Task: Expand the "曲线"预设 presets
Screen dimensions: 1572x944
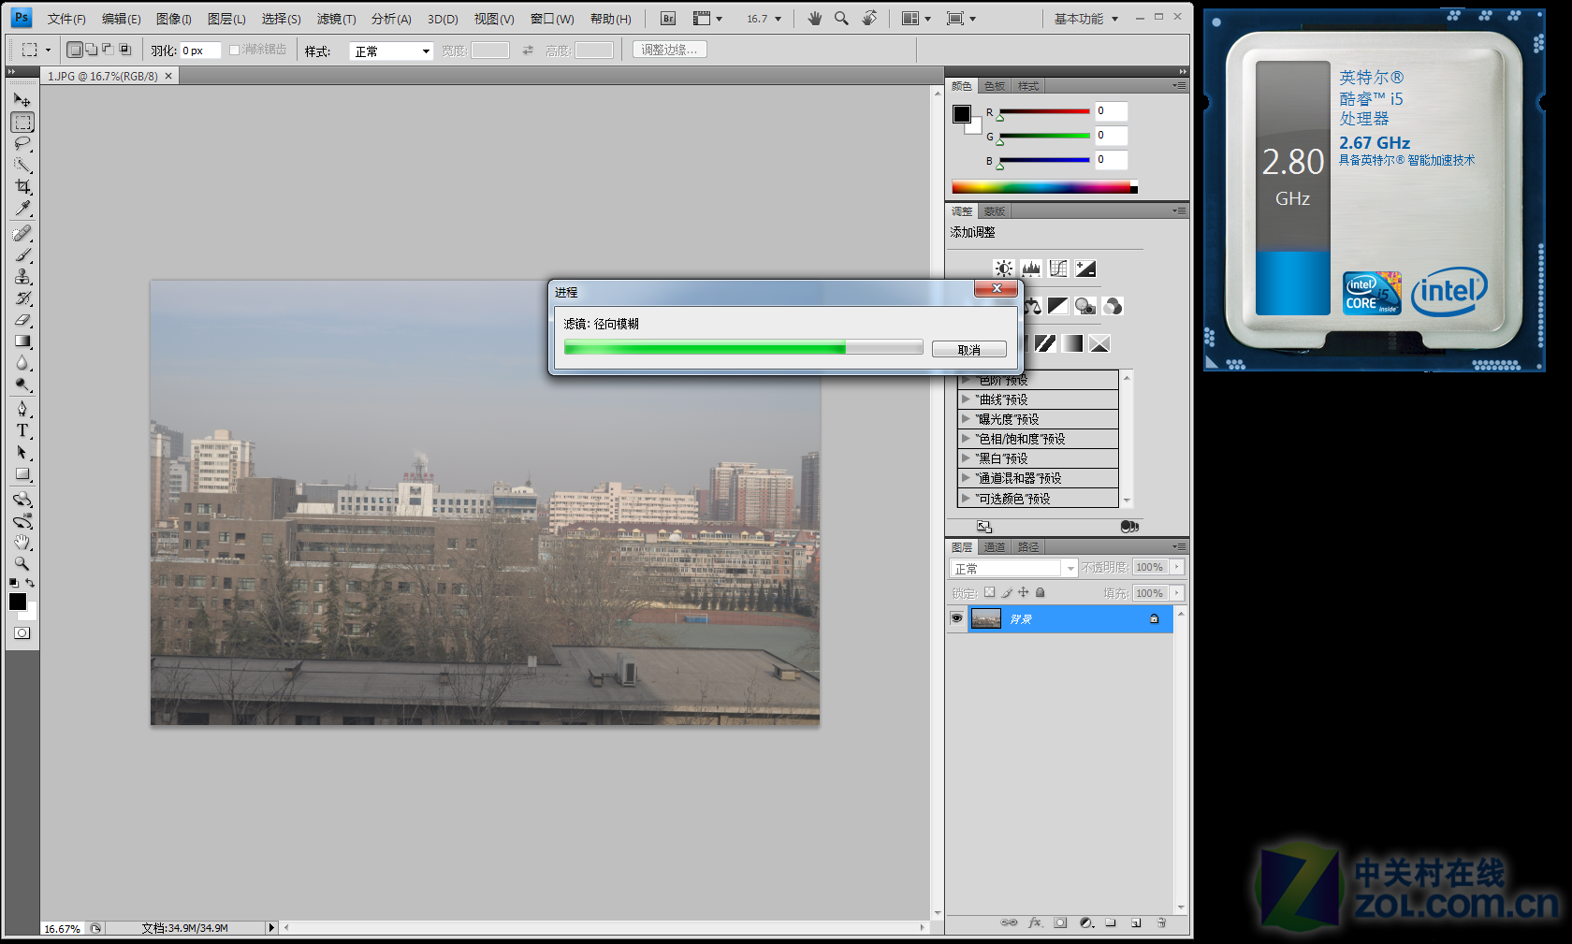Action: 967,399
